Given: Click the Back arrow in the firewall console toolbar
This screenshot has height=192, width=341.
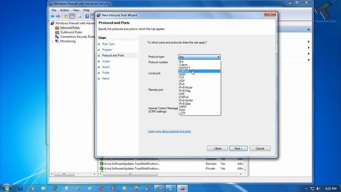Looking at the screenshot, I should 52,17.
